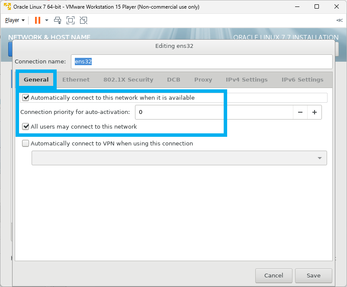Go to IPv4 Settings tab

(247, 80)
